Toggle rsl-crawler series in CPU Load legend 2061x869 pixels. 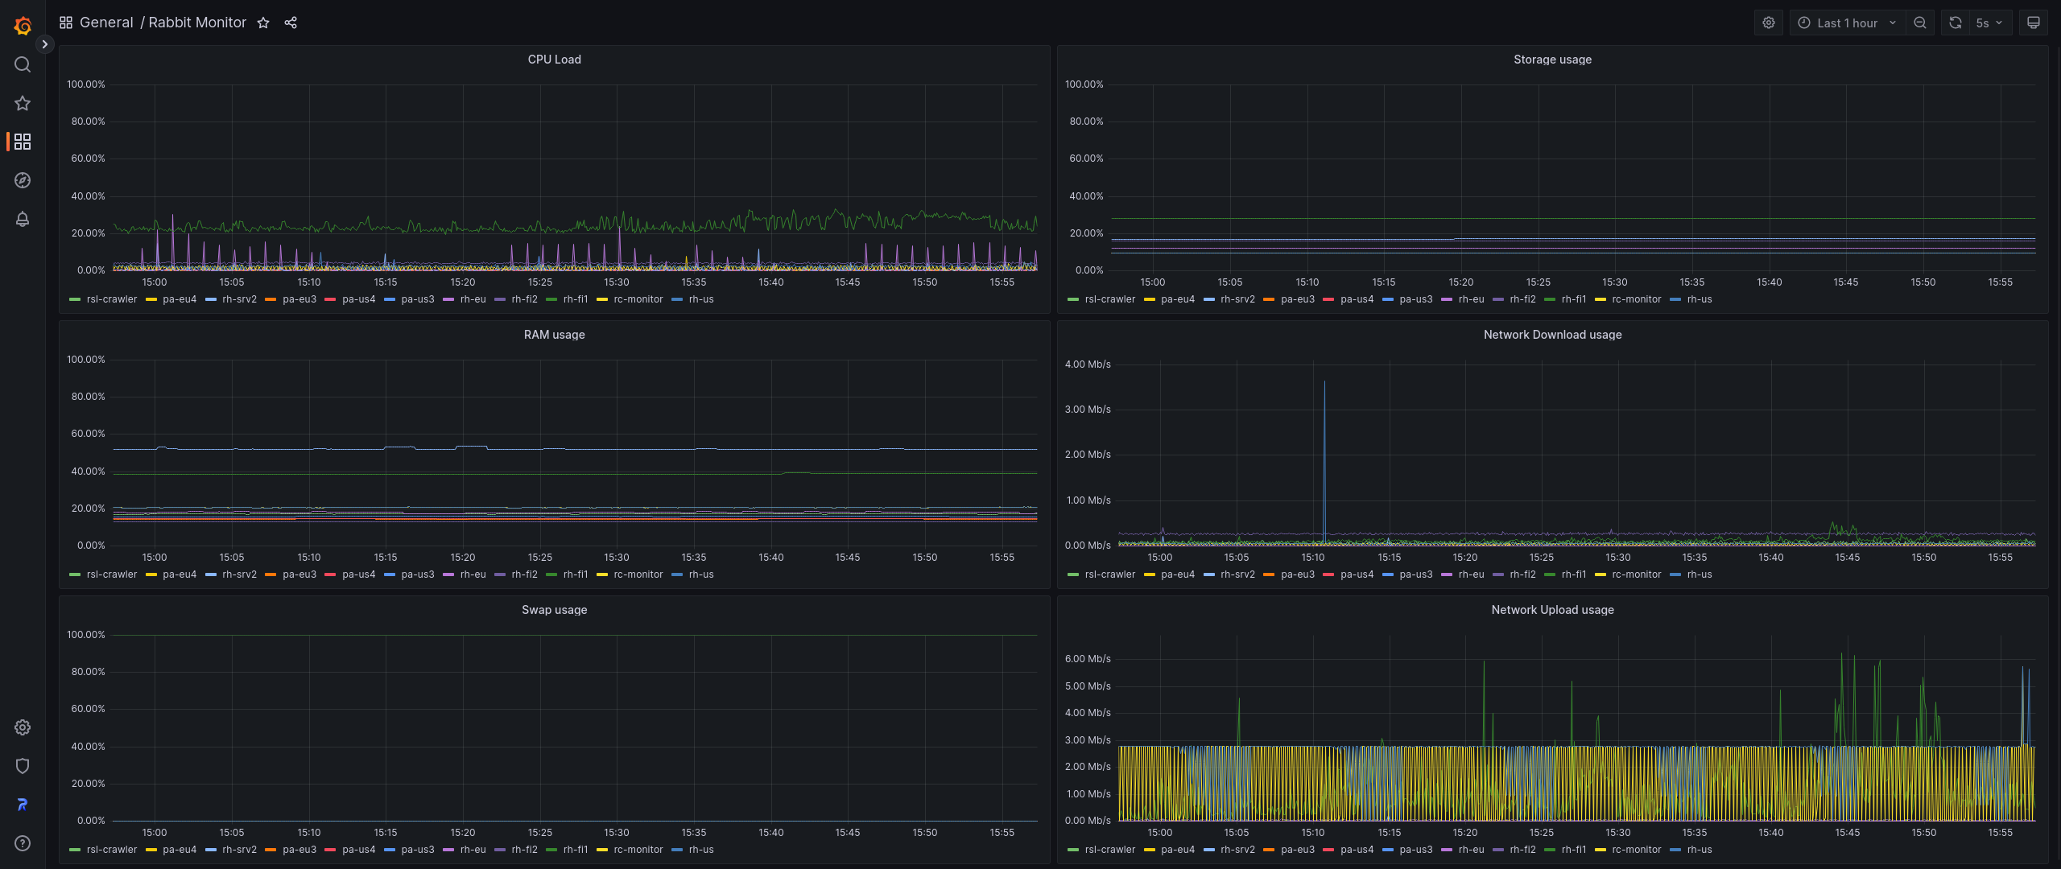(111, 299)
